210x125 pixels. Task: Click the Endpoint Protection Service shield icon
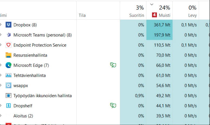coord(8,45)
